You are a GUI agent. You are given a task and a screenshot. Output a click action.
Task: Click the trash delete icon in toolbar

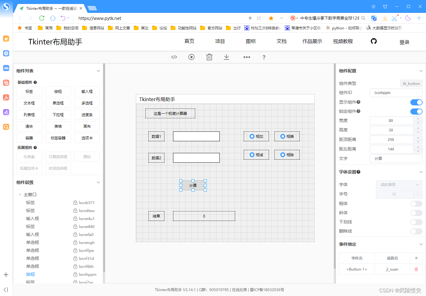coord(209,57)
